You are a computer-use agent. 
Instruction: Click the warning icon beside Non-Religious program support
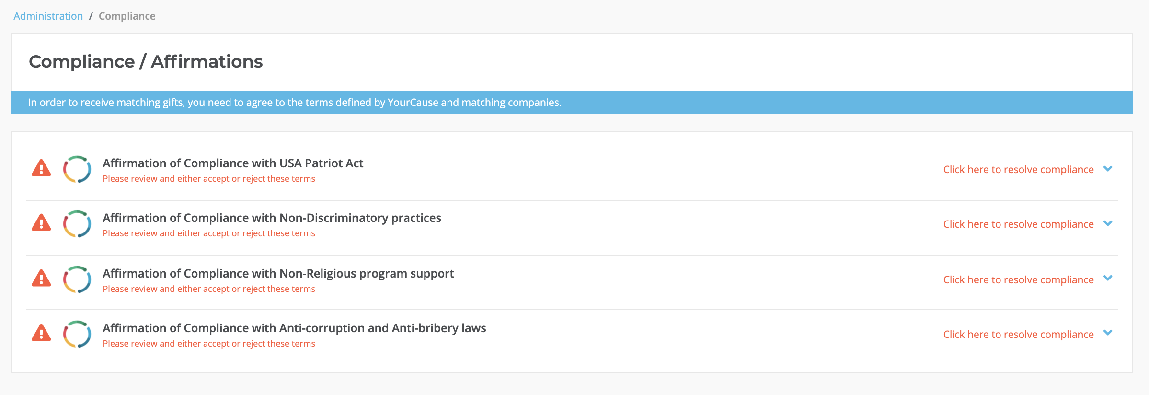tap(41, 278)
